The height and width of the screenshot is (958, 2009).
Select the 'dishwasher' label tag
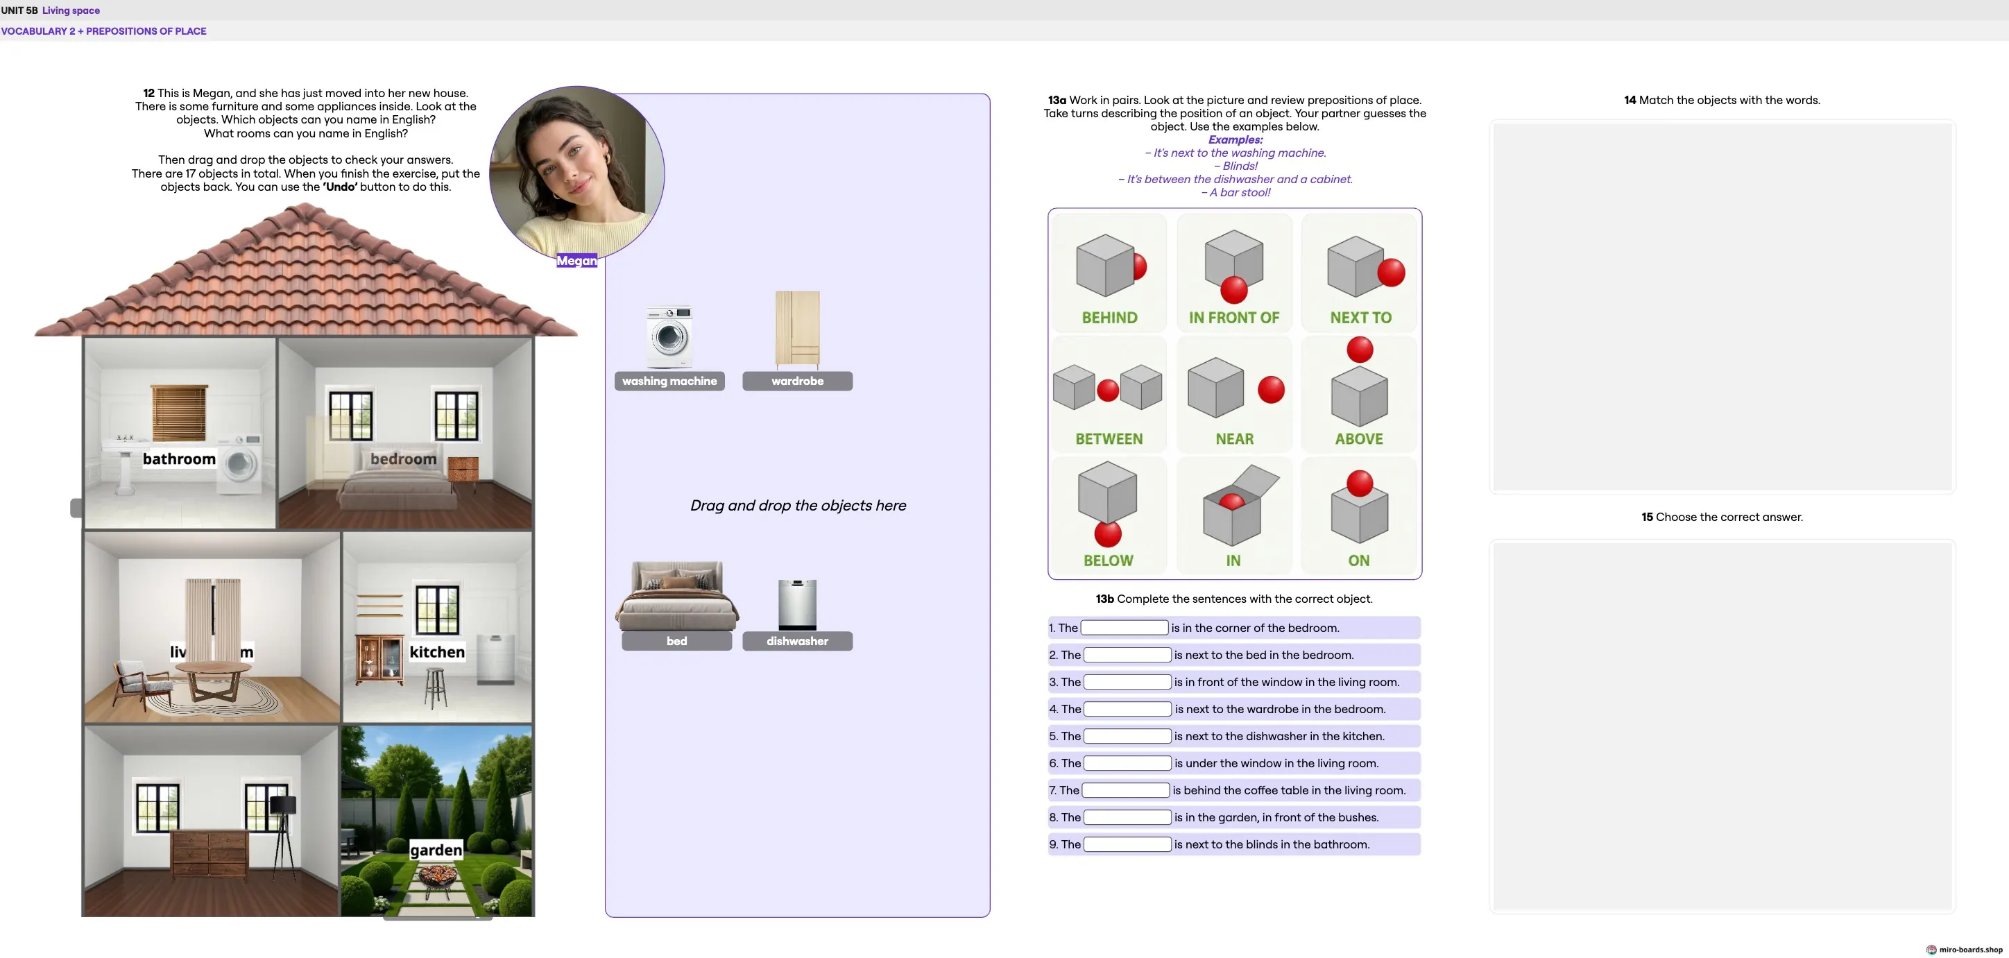click(797, 640)
